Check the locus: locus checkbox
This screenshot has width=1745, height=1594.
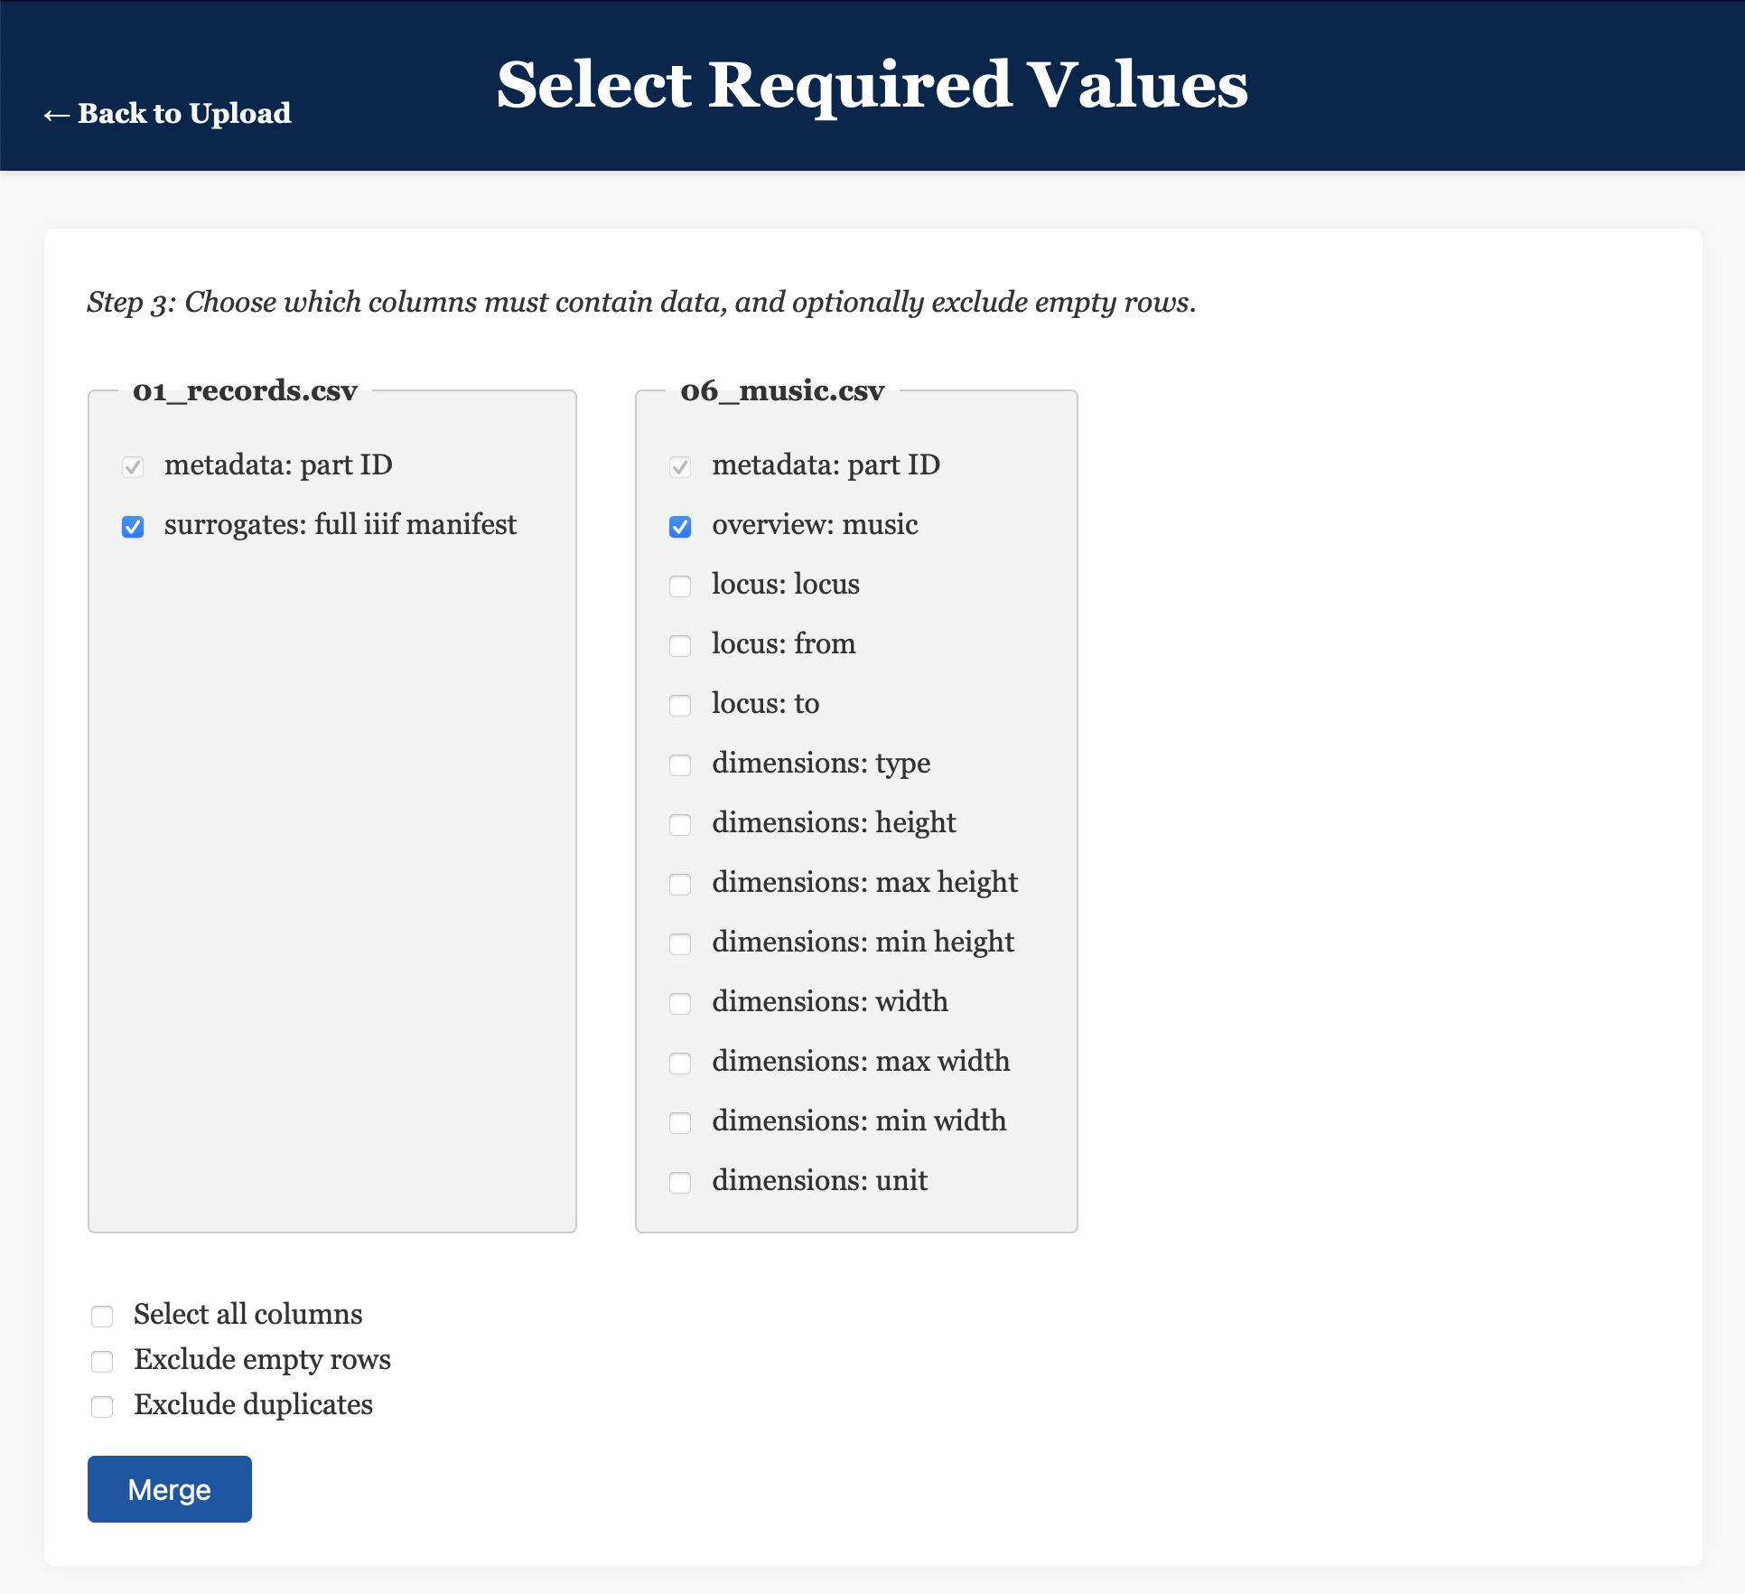[680, 586]
